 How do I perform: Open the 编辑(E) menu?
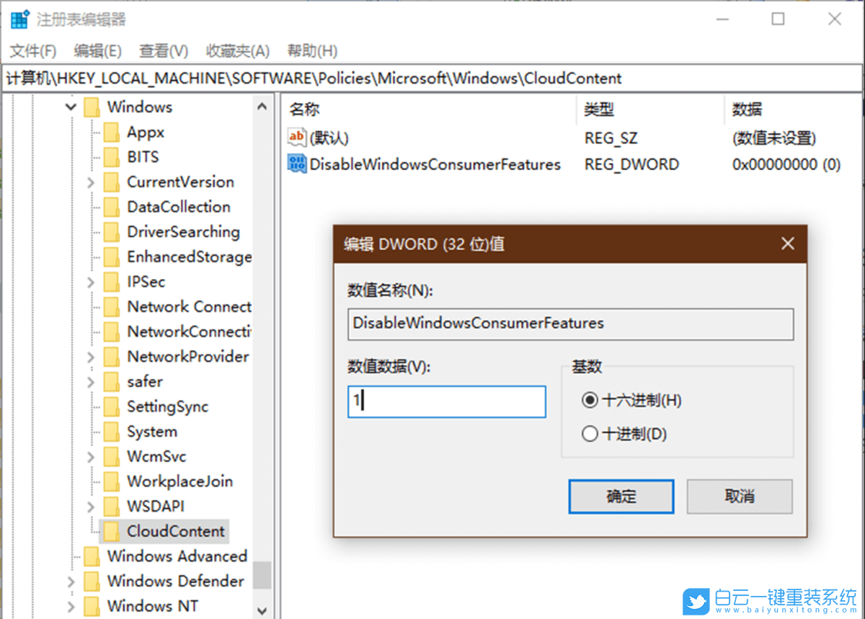click(x=97, y=50)
